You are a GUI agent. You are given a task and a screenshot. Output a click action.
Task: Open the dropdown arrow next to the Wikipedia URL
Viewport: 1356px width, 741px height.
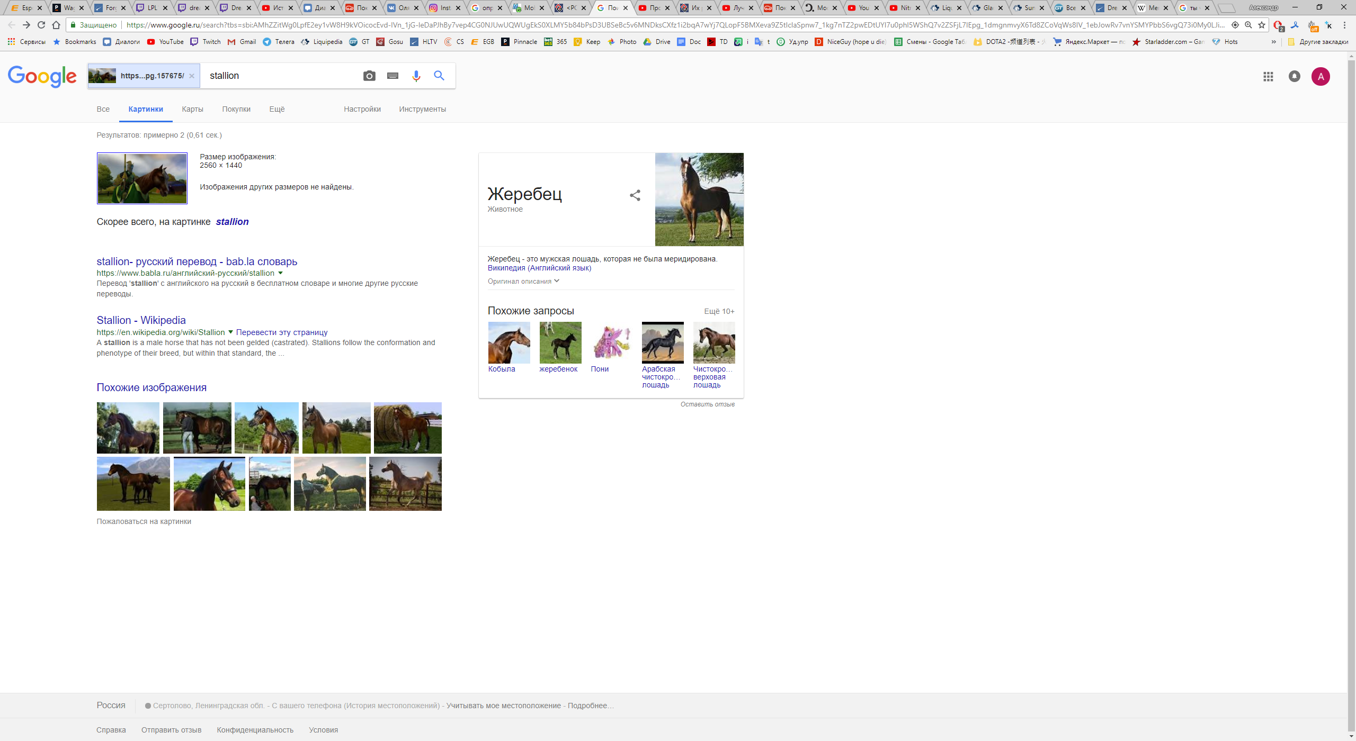[x=230, y=332]
